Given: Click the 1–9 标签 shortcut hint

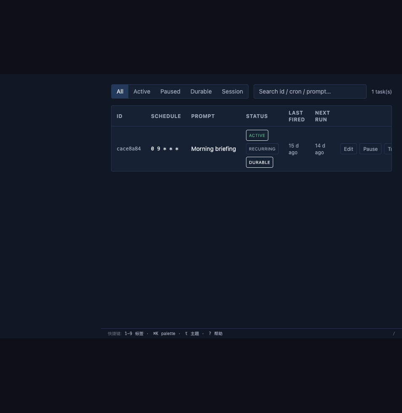Looking at the screenshot, I should click(x=134, y=333).
